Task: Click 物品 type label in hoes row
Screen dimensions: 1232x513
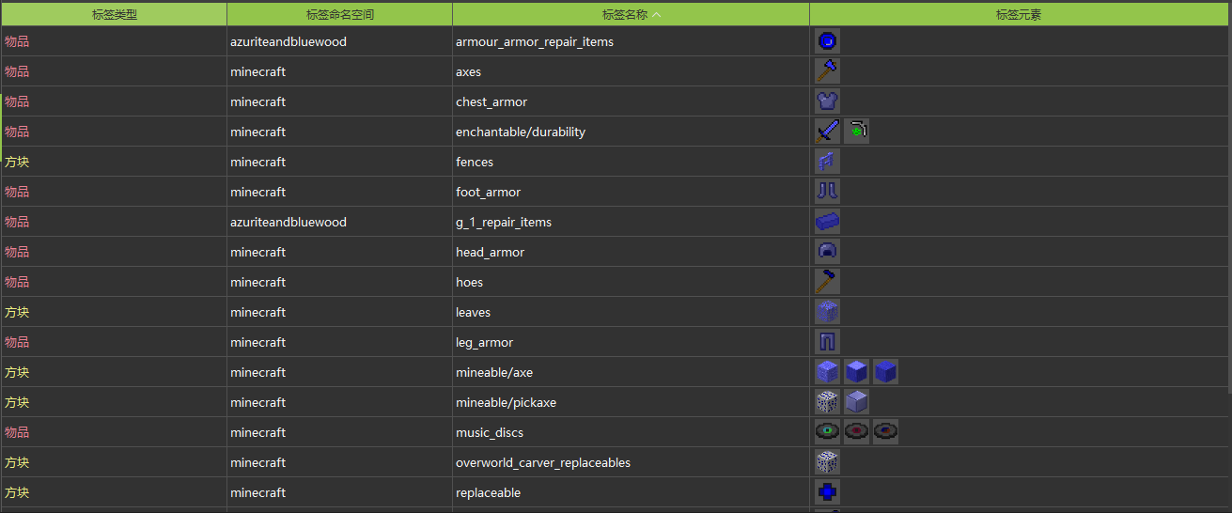Action: tap(17, 282)
